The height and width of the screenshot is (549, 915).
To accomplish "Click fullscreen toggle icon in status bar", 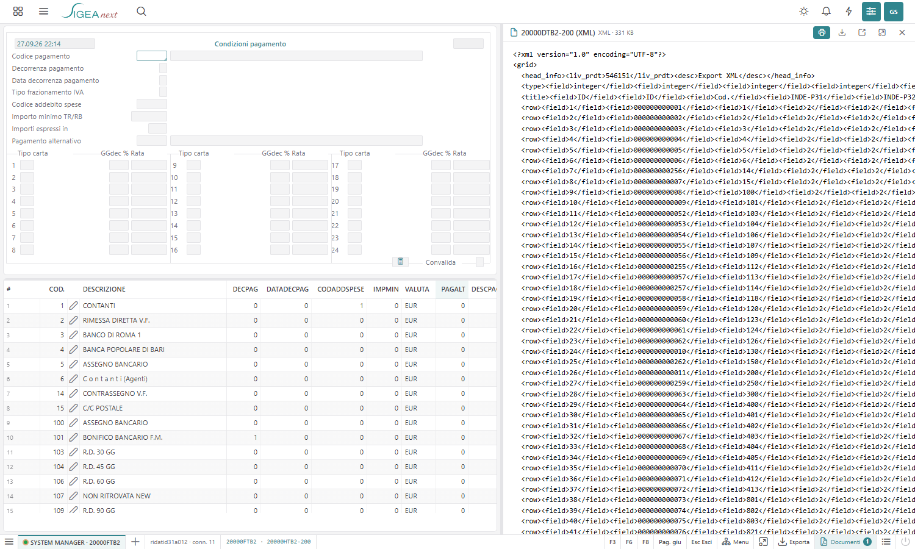I will 763,542.
